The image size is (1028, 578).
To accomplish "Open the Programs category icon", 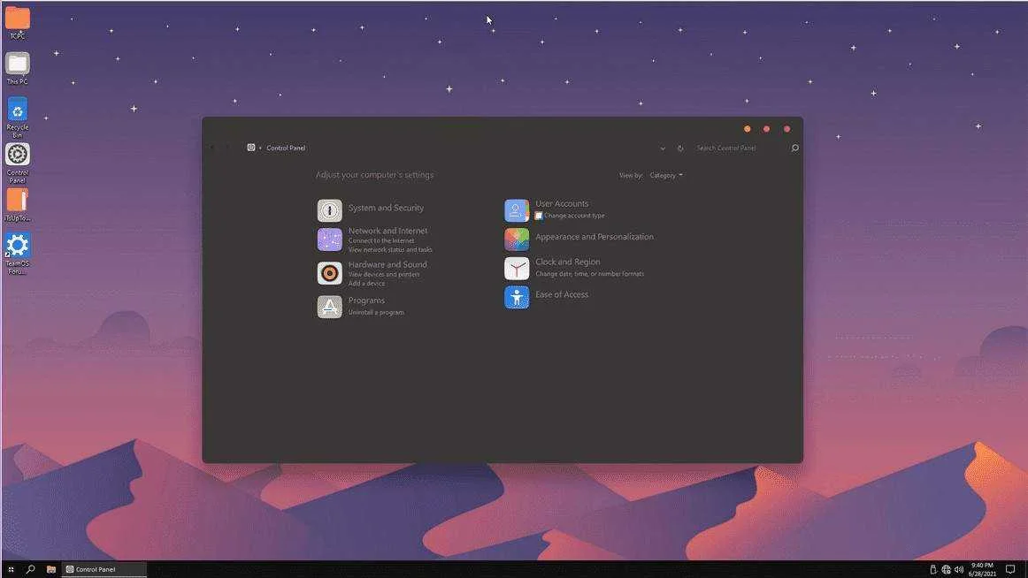I will [330, 307].
